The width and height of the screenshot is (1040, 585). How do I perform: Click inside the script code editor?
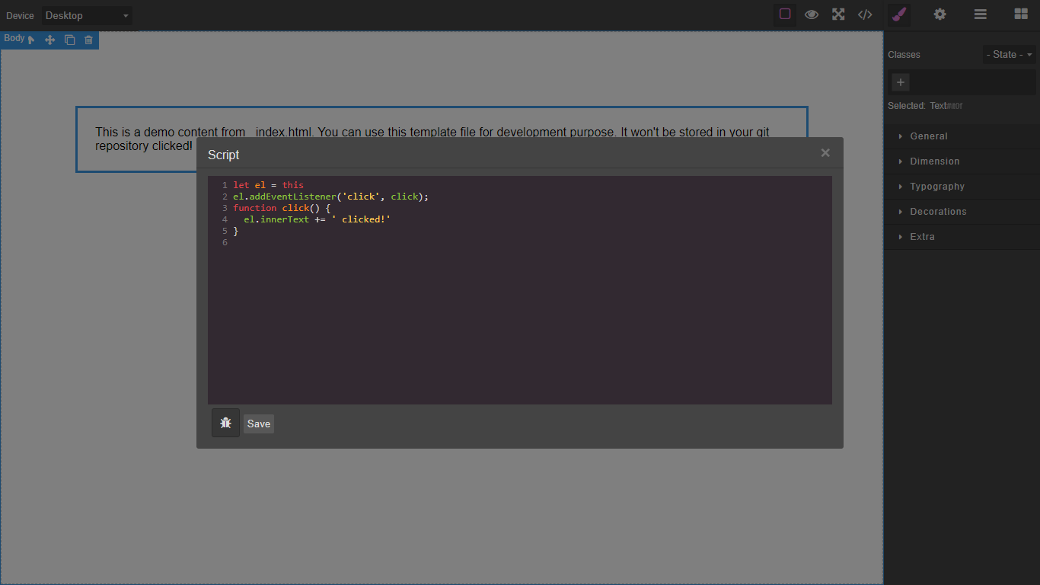coord(520,289)
